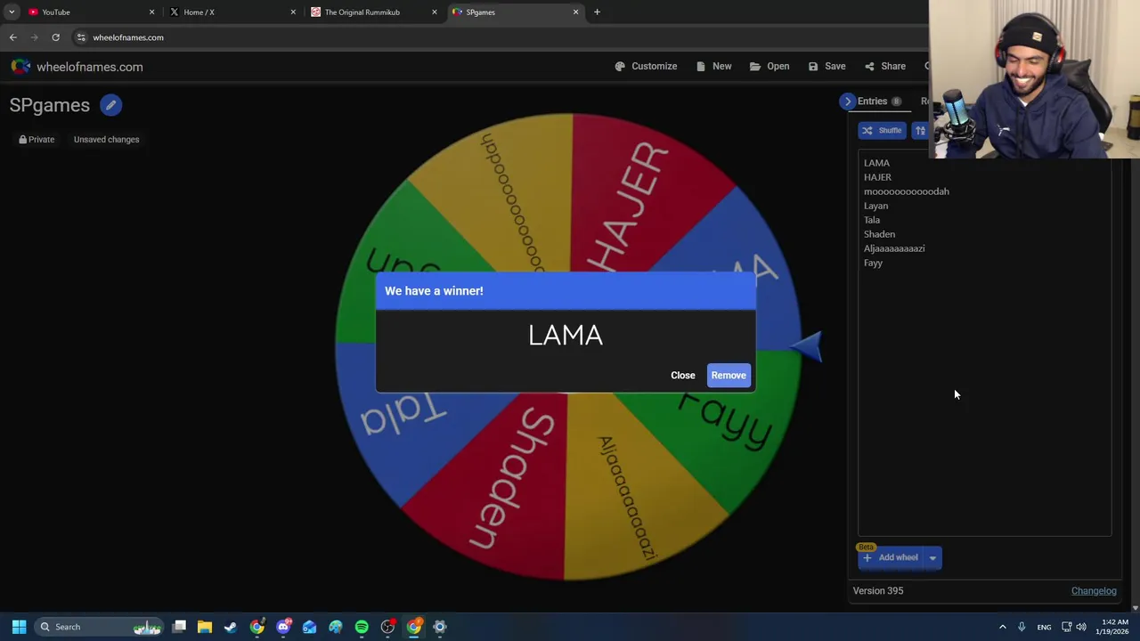
Task: Open the Customize settings
Action: point(646,66)
